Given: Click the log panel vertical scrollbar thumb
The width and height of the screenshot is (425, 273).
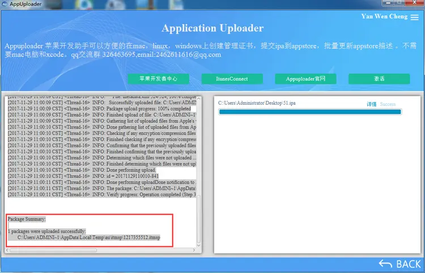Looking at the screenshot, I should 199,219.
